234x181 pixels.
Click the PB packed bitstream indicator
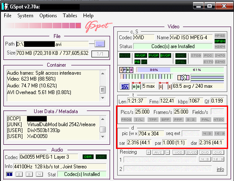coord(137,62)
